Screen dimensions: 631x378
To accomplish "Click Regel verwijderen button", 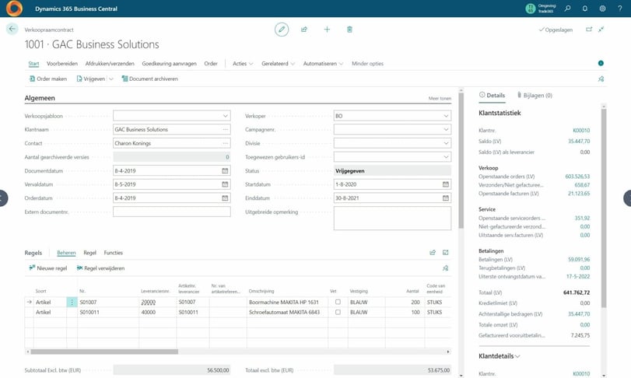I will coord(100,268).
